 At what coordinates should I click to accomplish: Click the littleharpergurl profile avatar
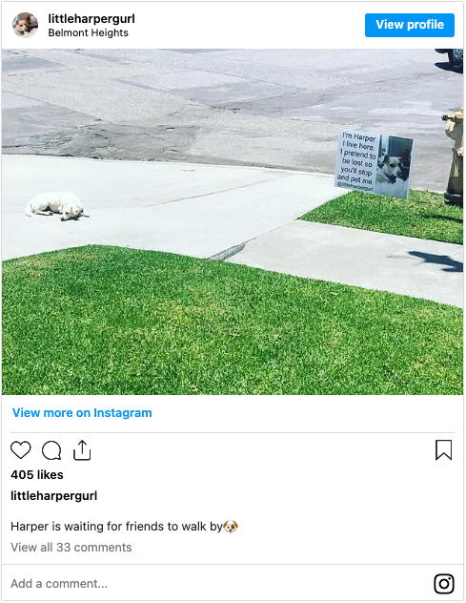tap(25, 25)
